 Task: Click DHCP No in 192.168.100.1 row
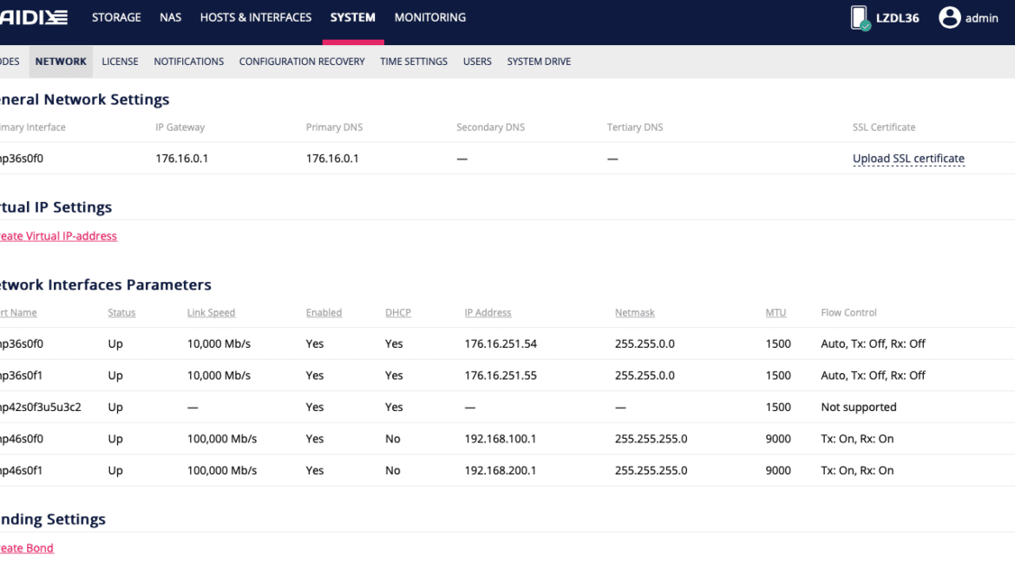(x=392, y=439)
